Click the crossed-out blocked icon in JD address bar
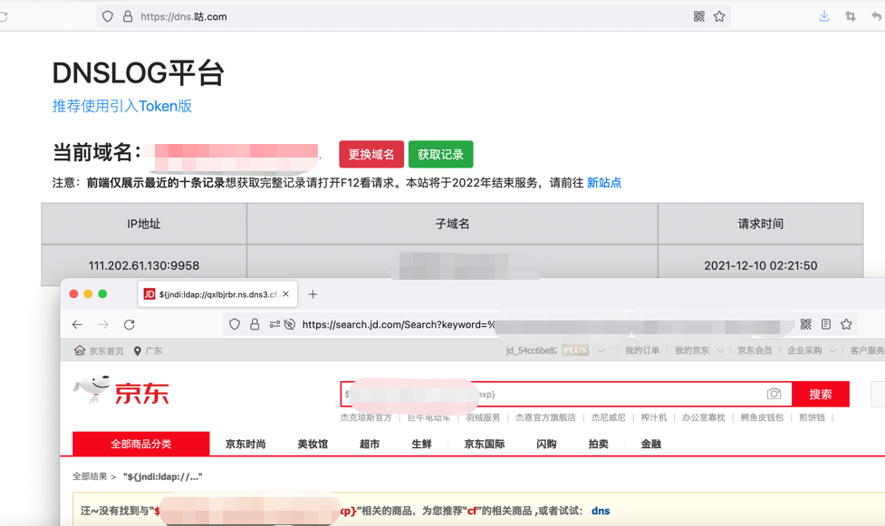This screenshot has width=885, height=526. click(290, 324)
